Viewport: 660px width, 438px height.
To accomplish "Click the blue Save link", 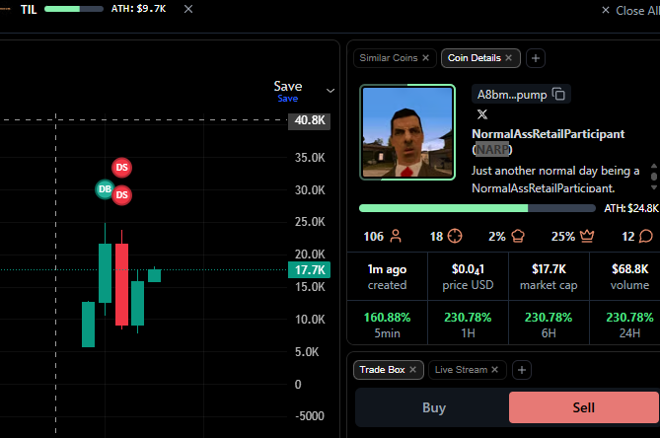I will click(288, 99).
